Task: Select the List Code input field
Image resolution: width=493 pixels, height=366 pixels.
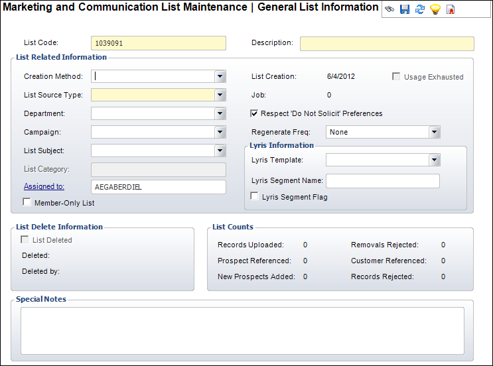Action: tap(158, 43)
